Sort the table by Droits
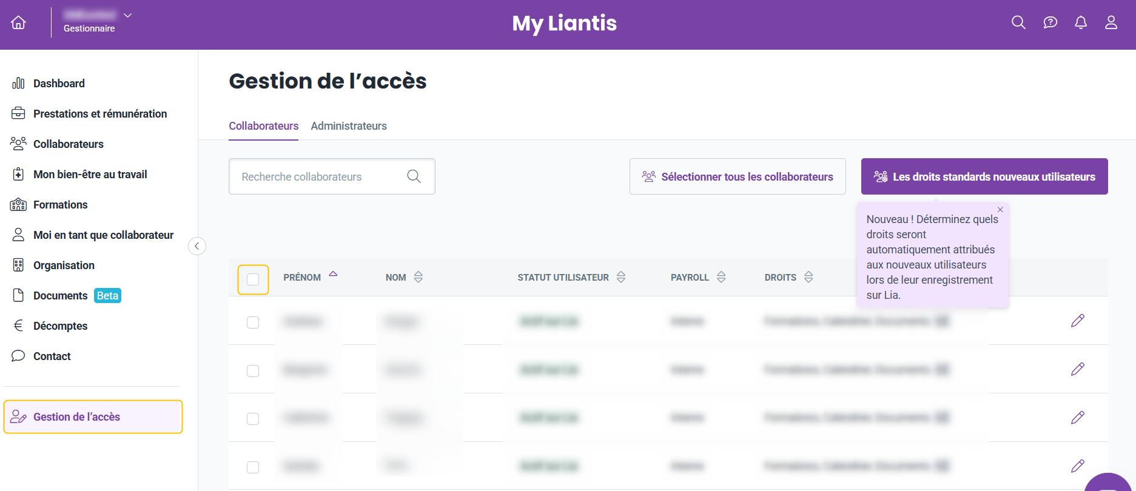The width and height of the screenshot is (1136, 491). click(x=808, y=277)
